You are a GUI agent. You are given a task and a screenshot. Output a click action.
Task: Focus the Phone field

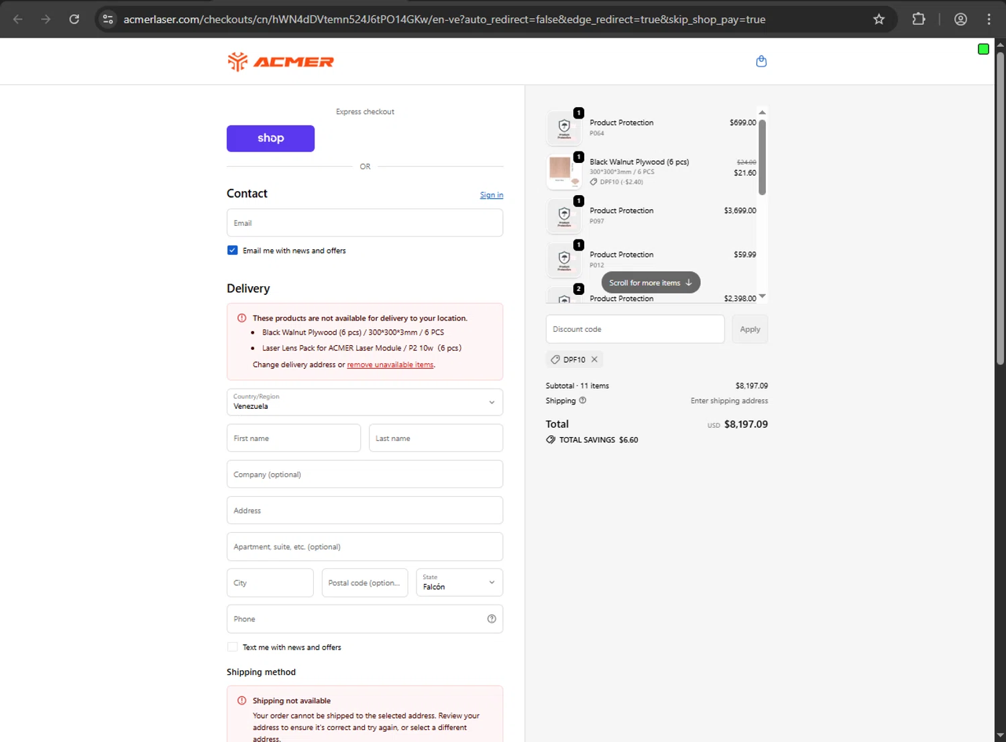point(365,619)
